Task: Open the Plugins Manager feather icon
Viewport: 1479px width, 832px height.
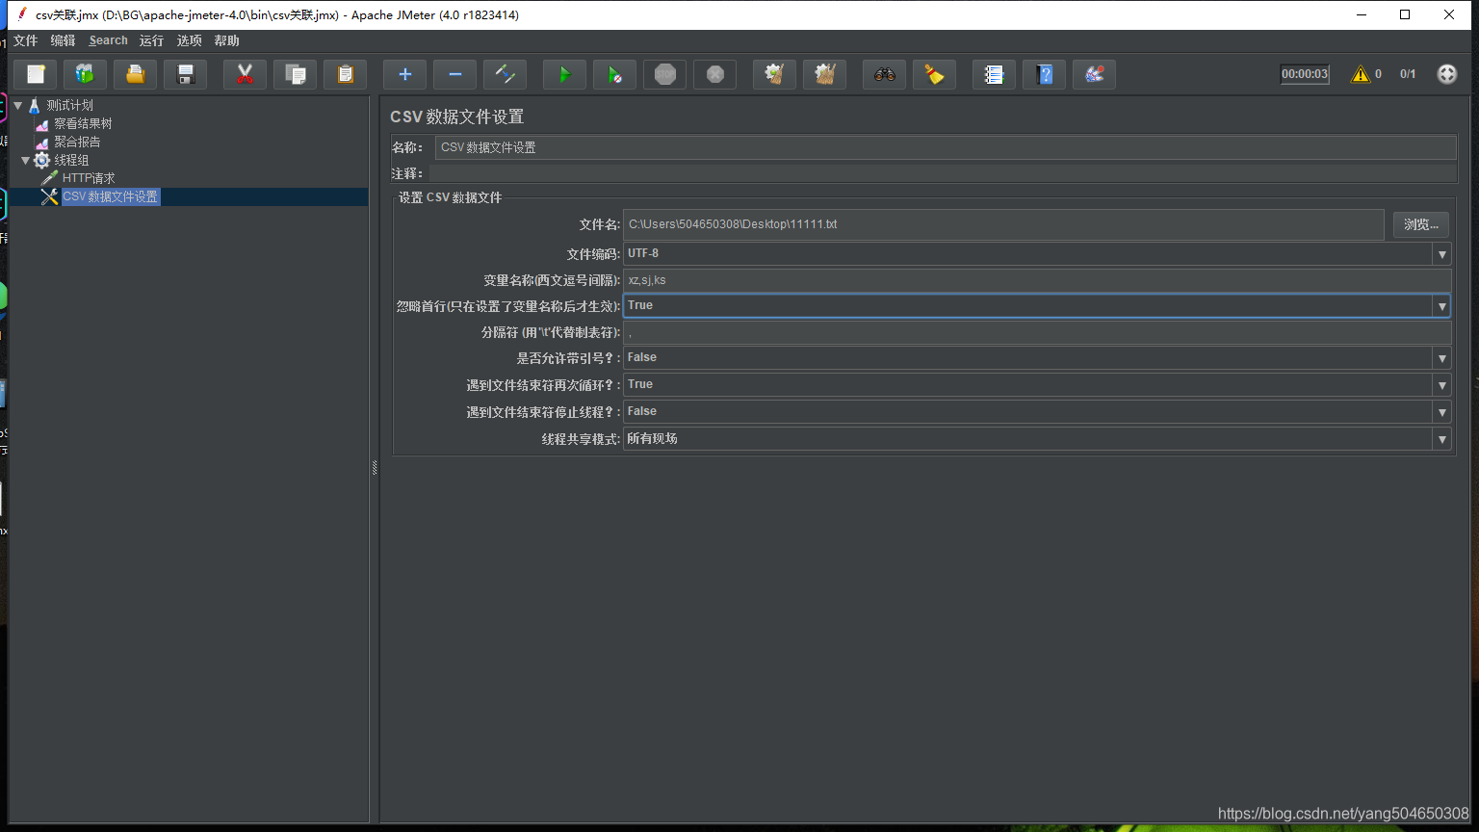Action: 1095,74
